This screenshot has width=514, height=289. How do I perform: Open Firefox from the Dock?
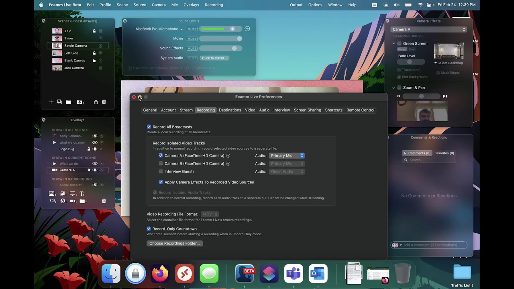click(x=160, y=274)
